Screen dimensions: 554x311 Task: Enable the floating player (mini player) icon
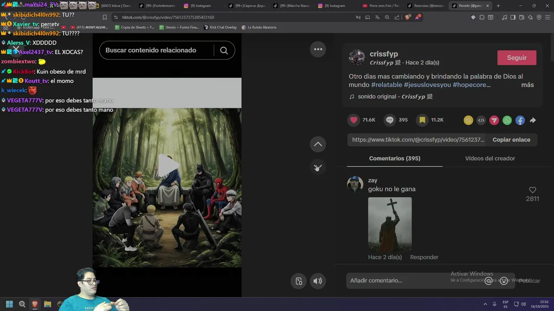pyautogui.click(x=299, y=281)
